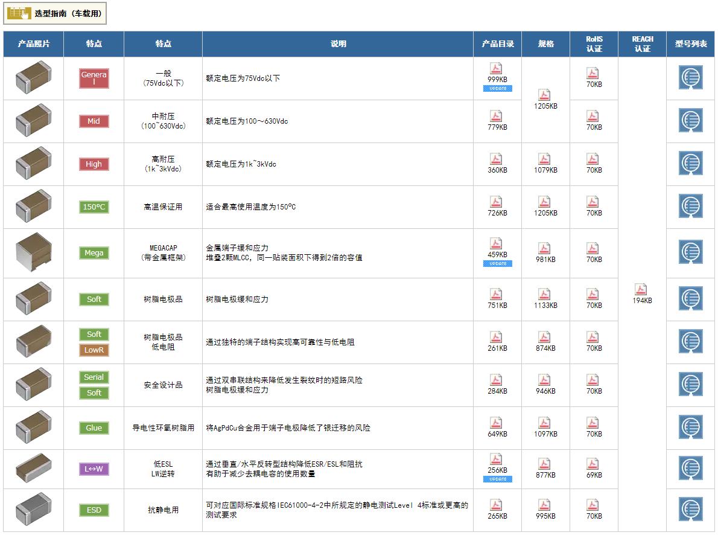
Task: Click the red General feature tag
Action: pyautogui.click(x=94, y=78)
